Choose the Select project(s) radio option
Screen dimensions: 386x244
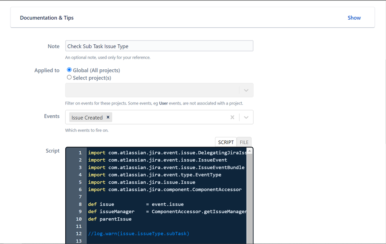(x=70, y=77)
